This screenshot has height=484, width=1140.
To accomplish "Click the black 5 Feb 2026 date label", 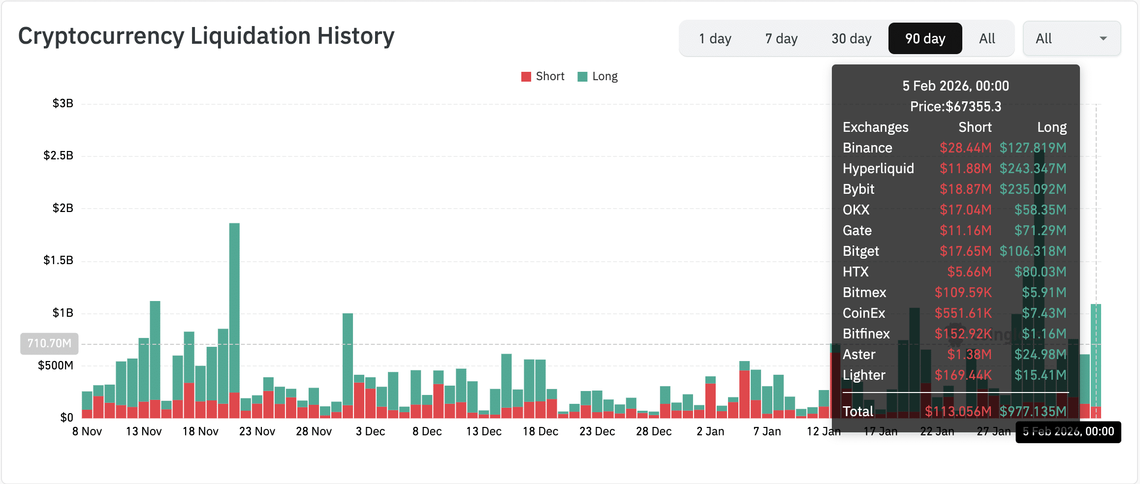I will click(1068, 432).
